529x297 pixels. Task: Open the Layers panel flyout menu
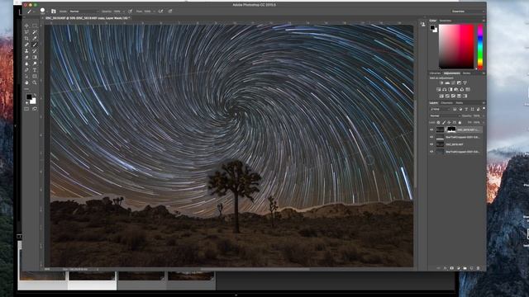[484, 102]
